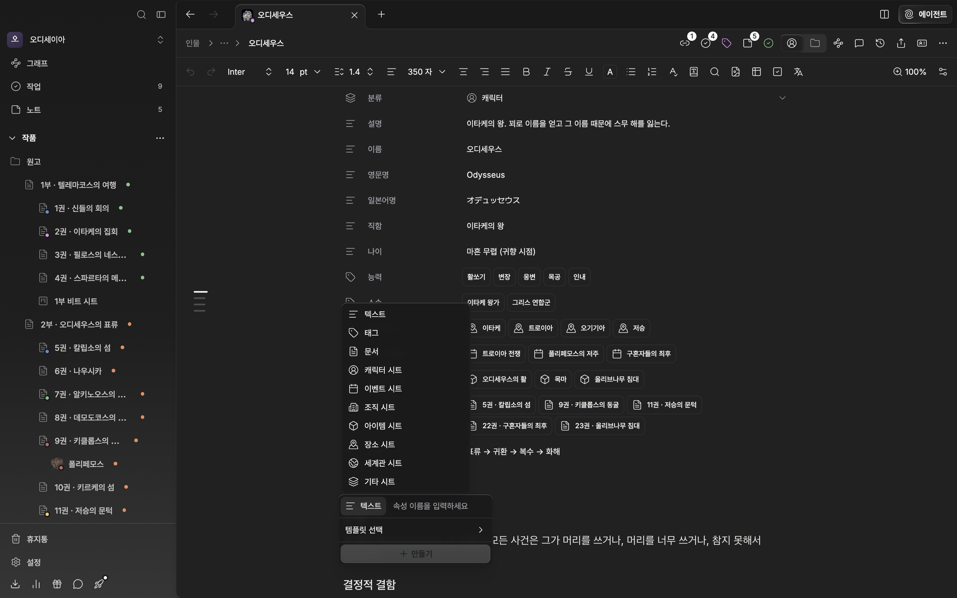Select 태그 property type
The image size is (957, 598).
tap(405, 333)
